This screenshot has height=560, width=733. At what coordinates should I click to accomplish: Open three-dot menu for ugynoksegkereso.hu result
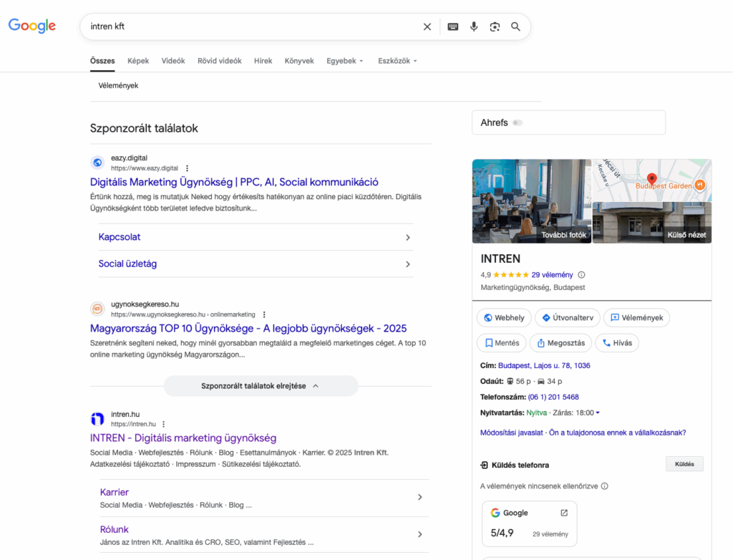pyautogui.click(x=264, y=315)
